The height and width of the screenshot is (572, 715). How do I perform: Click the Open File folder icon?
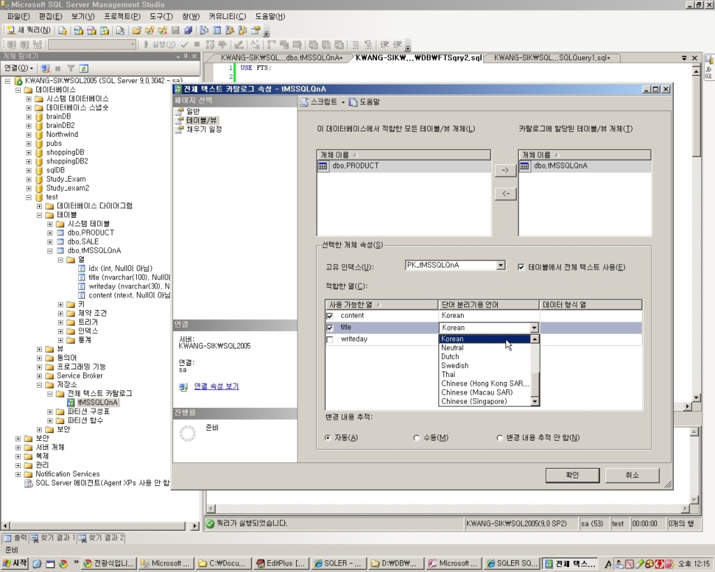point(136,31)
